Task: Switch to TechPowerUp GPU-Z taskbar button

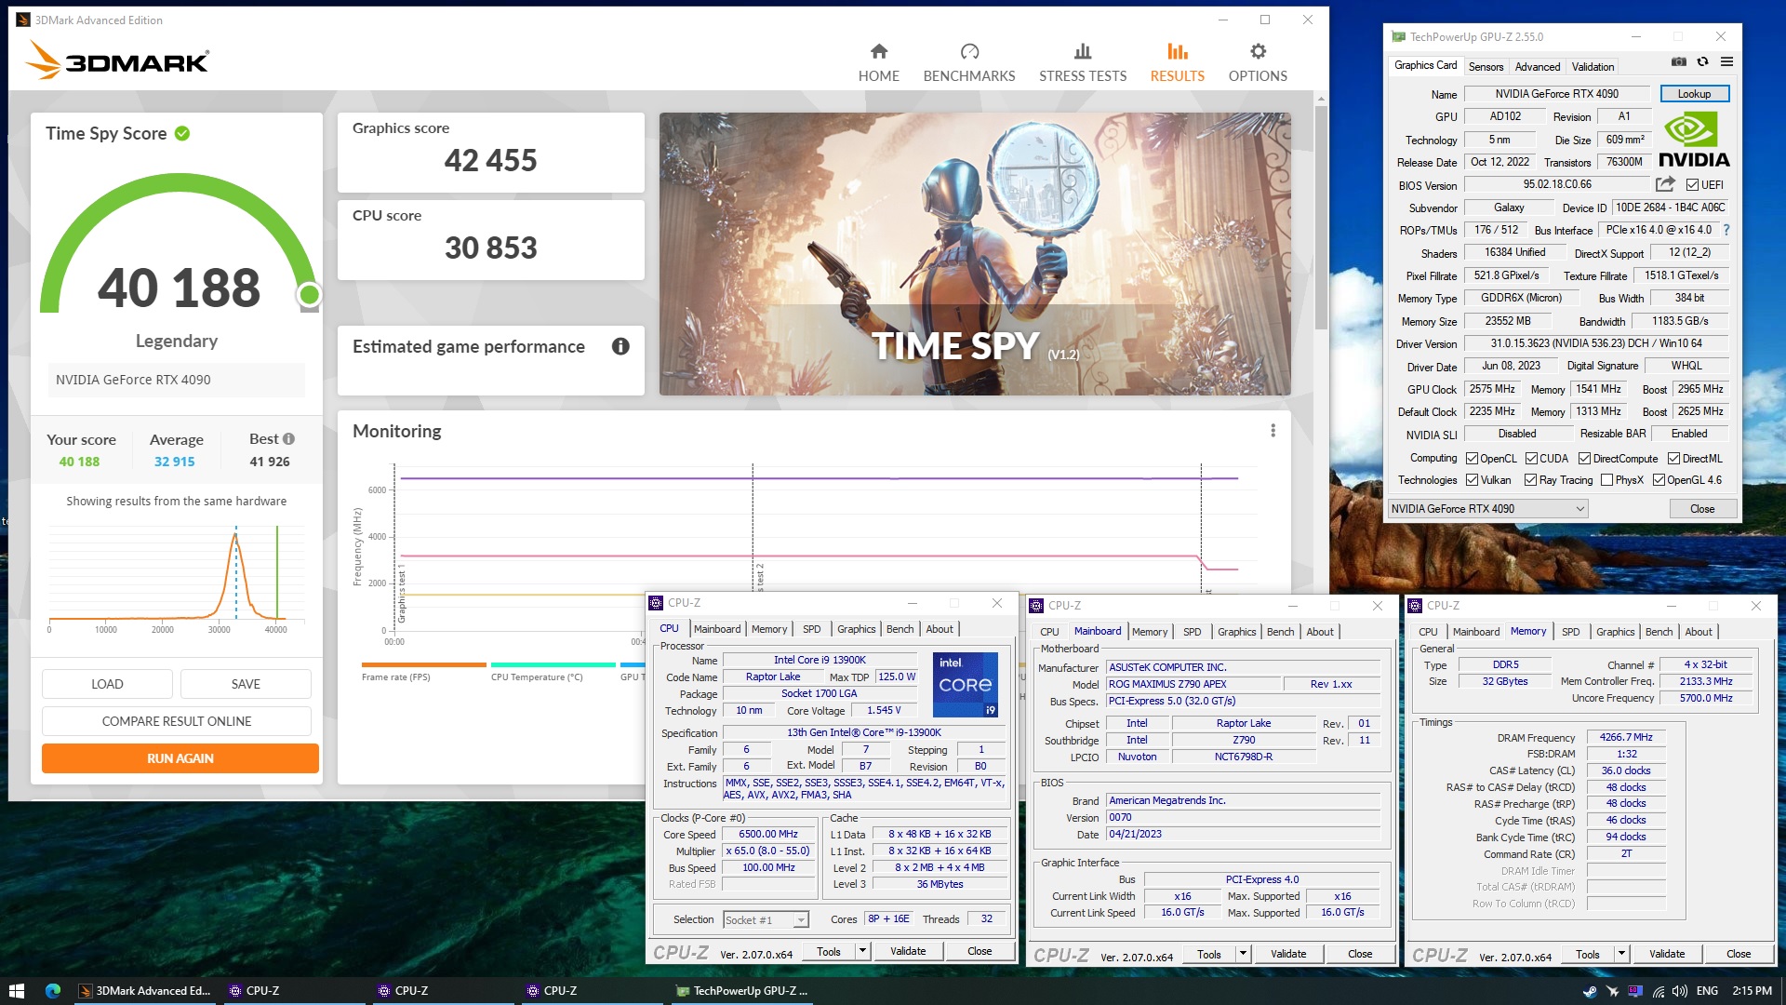Action: point(741,991)
